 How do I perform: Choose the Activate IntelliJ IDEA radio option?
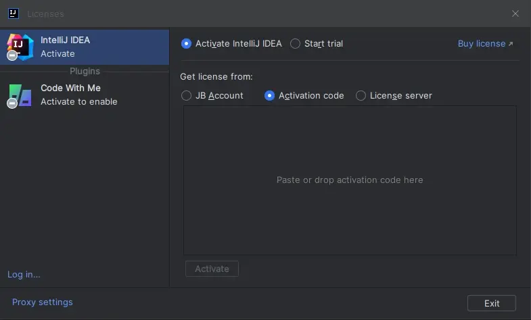point(187,44)
